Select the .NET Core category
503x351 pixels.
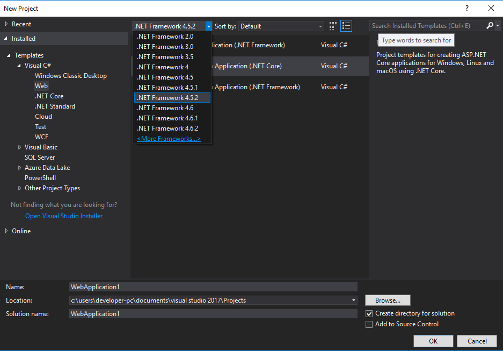pyautogui.click(x=49, y=96)
